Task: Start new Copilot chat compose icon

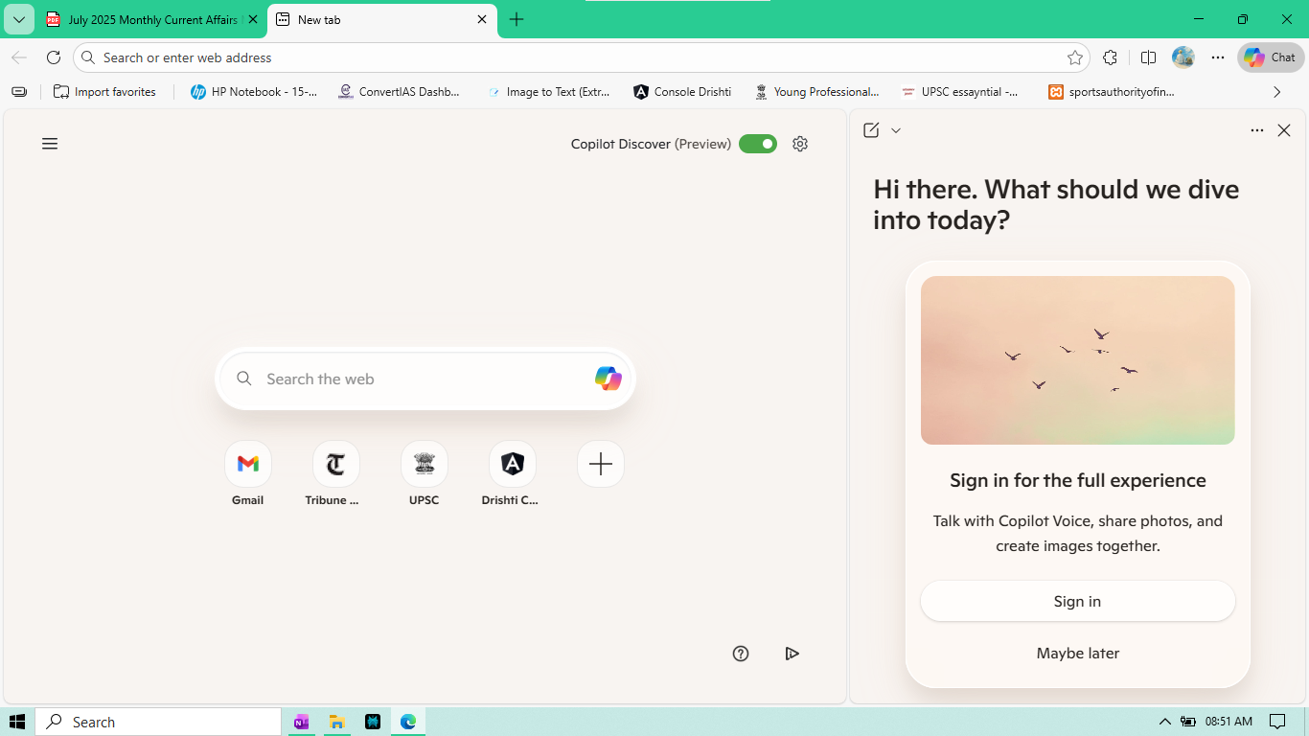Action: click(871, 130)
